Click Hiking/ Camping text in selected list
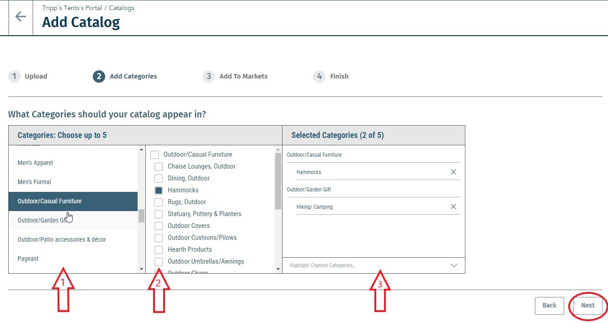 tap(315, 207)
